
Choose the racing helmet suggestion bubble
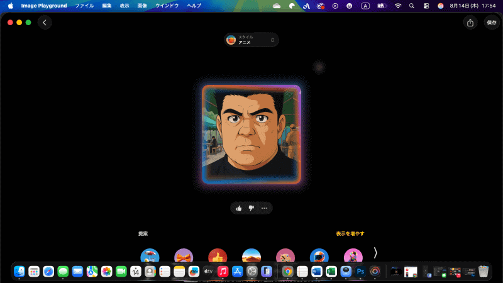click(319, 256)
